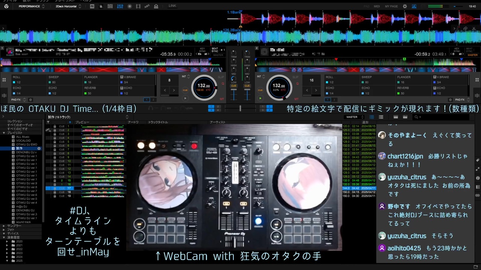Screen dimensions: 481x270
Task: Select the ALL Music playlist
Action: tap(22, 137)
